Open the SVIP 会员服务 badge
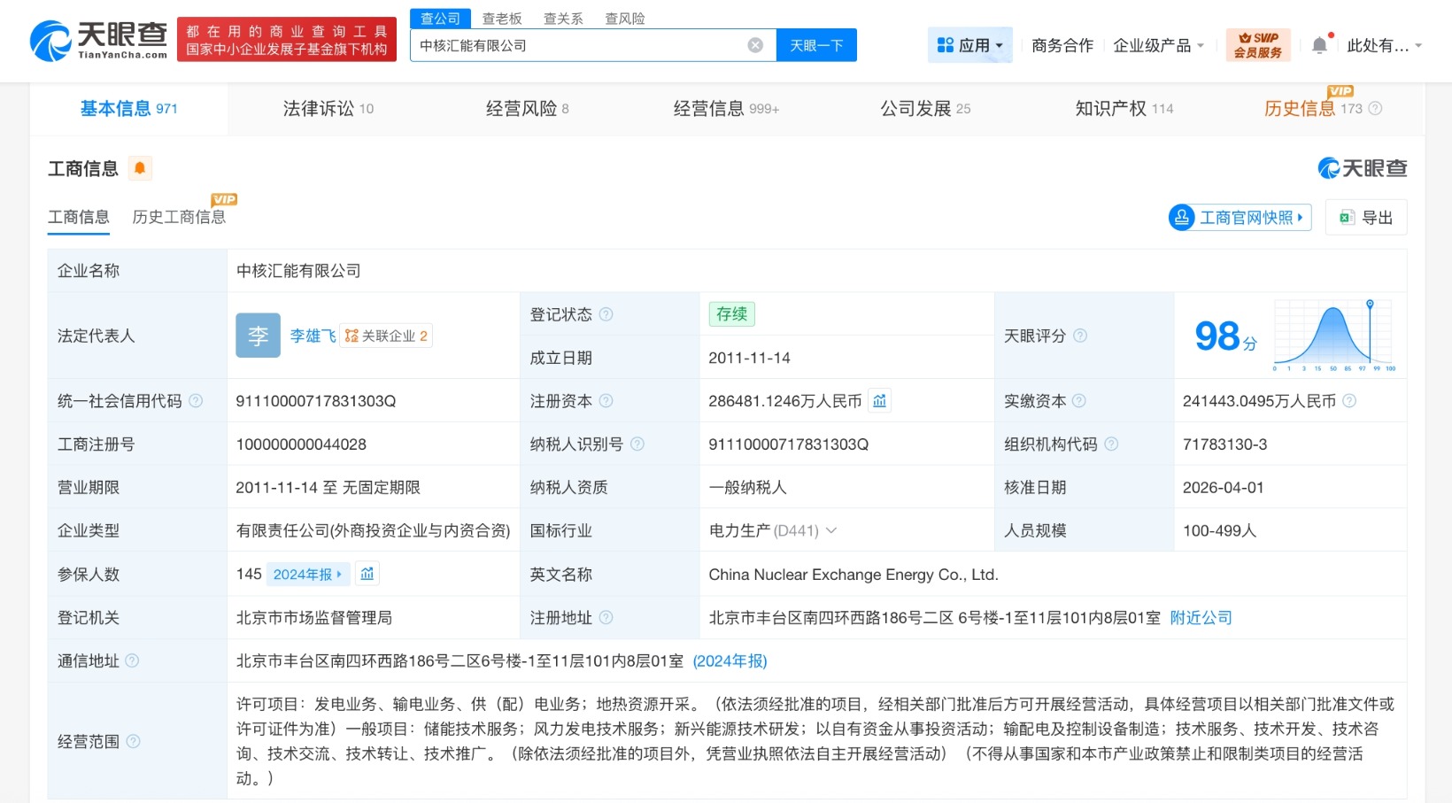Viewport: 1452px width, 803px height. [1257, 45]
